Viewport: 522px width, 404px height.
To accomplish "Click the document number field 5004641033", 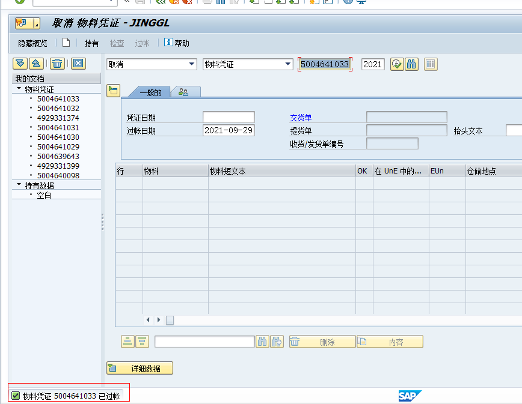I will [325, 64].
